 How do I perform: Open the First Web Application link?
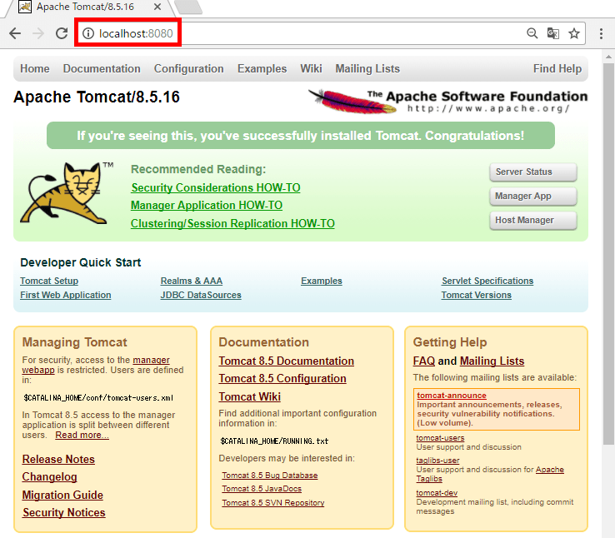[x=66, y=295]
